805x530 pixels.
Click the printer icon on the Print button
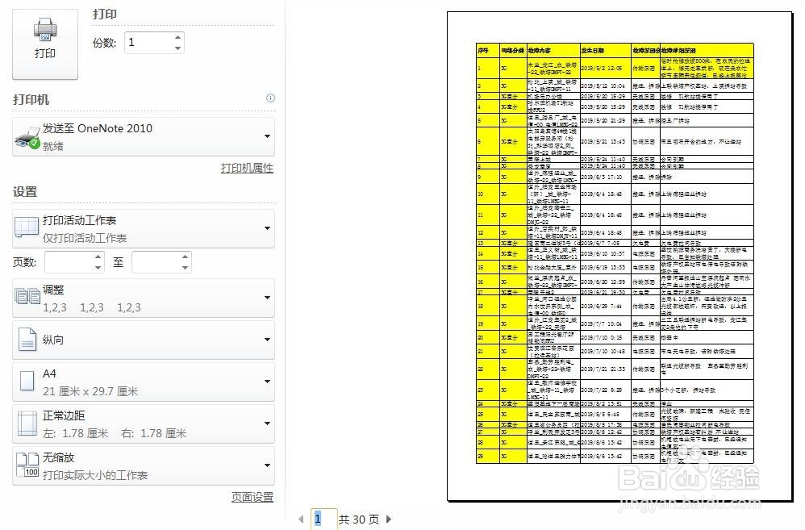[45, 30]
